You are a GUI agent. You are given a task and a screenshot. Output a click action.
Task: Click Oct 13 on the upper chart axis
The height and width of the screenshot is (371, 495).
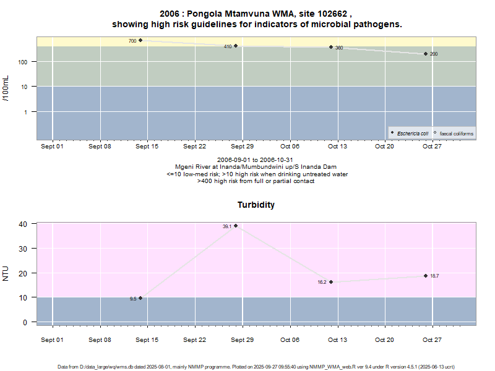pos(337,147)
